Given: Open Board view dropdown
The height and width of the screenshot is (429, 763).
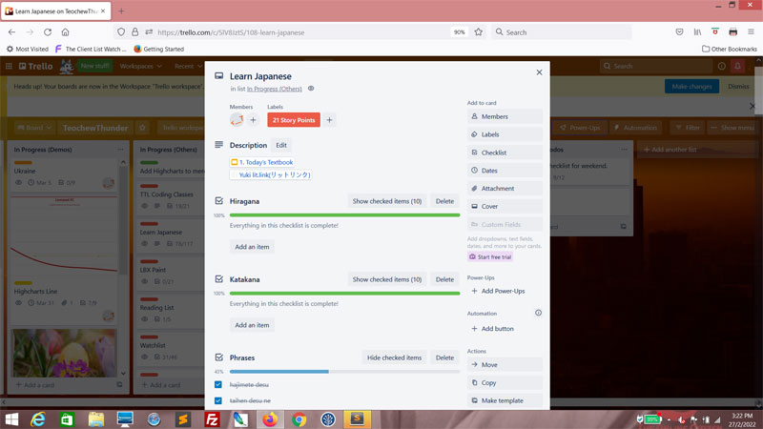Looking at the screenshot, I should click(x=33, y=128).
